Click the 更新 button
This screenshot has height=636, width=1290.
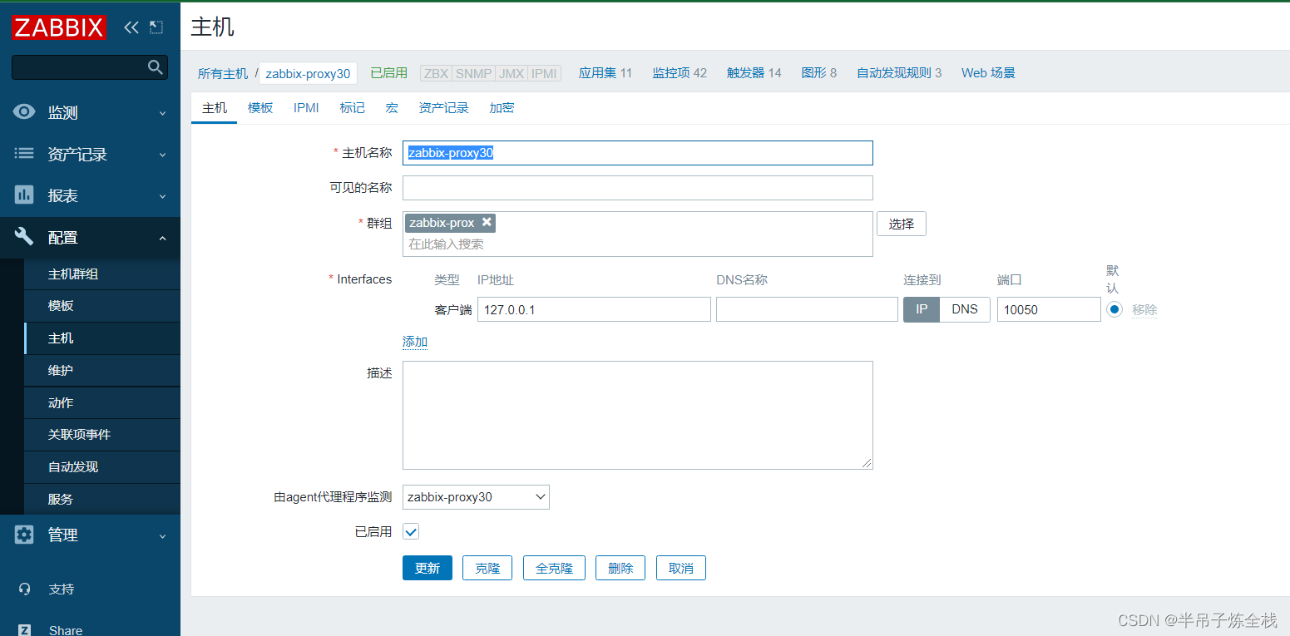pos(428,568)
